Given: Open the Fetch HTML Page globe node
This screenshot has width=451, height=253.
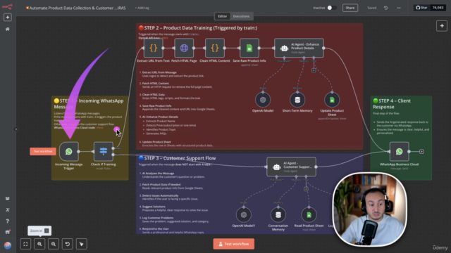Looking at the screenshot, I should click(x=184, y=48).
